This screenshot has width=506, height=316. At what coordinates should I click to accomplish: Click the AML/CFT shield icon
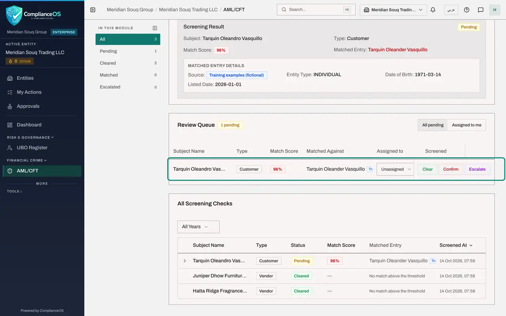pyautogui.click(x=10, y=171)
